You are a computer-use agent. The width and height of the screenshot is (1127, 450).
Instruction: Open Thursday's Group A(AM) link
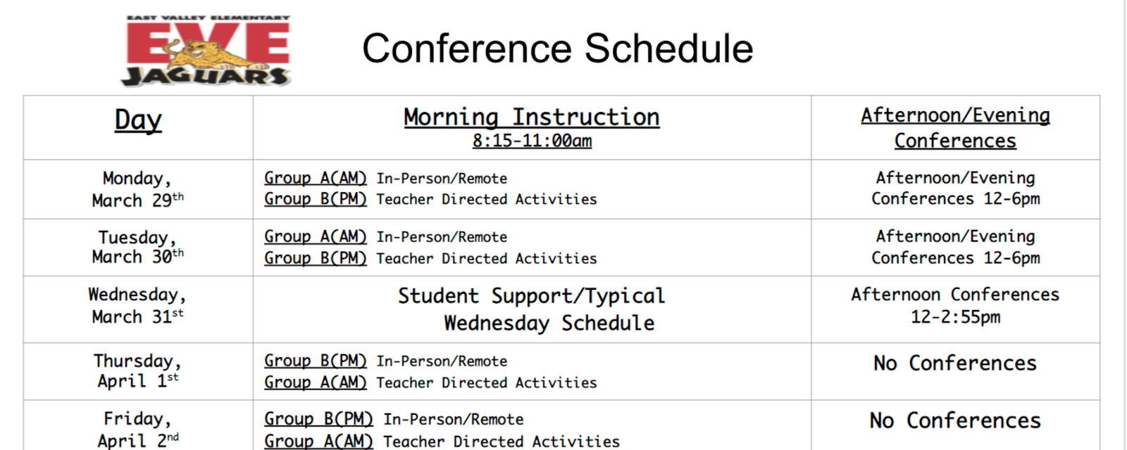(x=316, y=382)
